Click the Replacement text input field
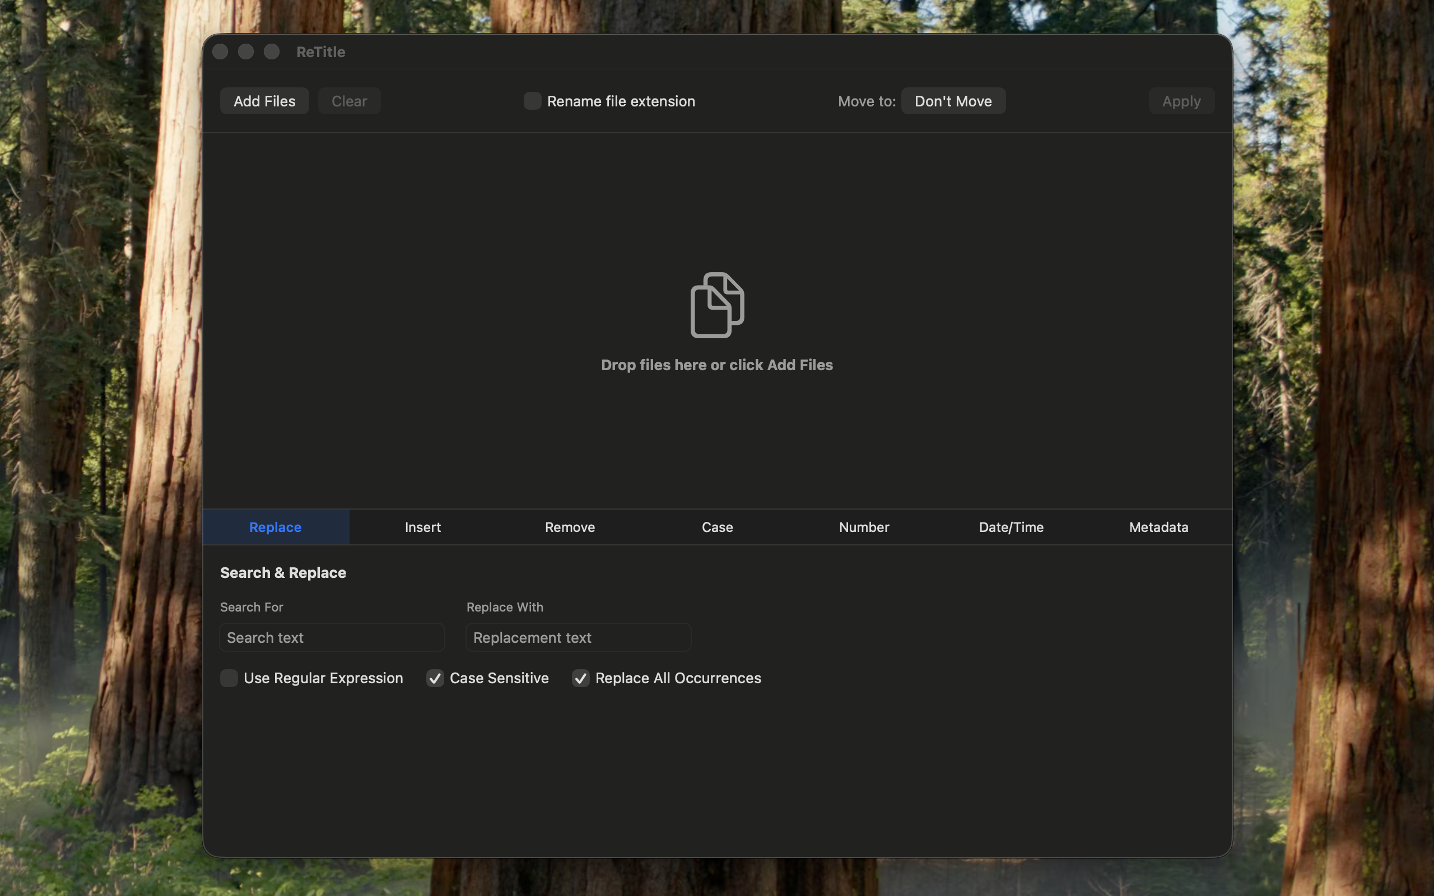 [576, 637]
